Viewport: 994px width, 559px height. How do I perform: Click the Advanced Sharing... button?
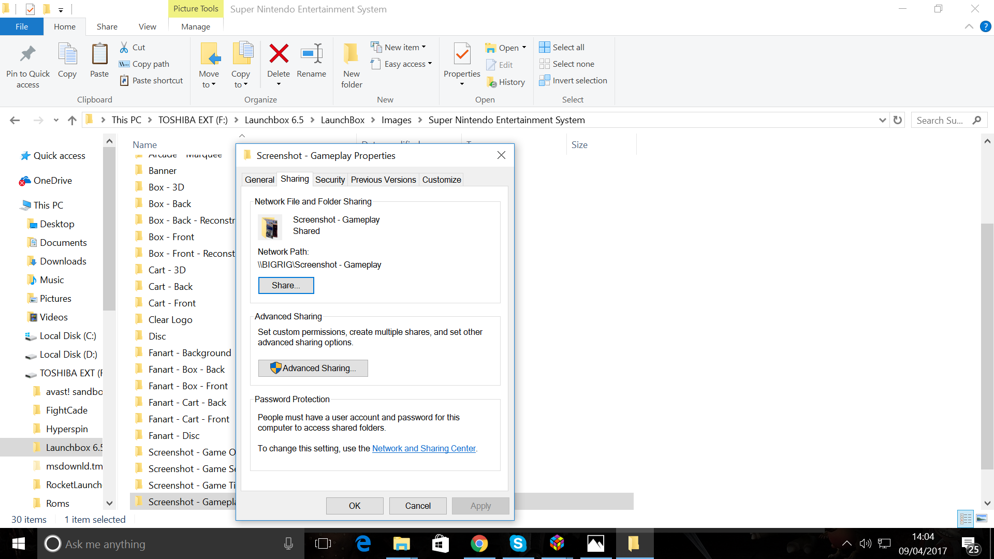[x=313, y=368]
